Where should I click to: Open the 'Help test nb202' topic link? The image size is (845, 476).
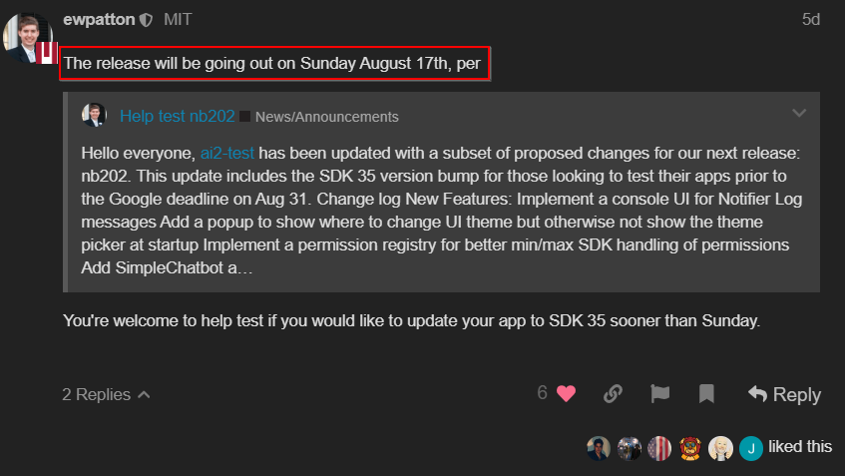pos(178,117)
